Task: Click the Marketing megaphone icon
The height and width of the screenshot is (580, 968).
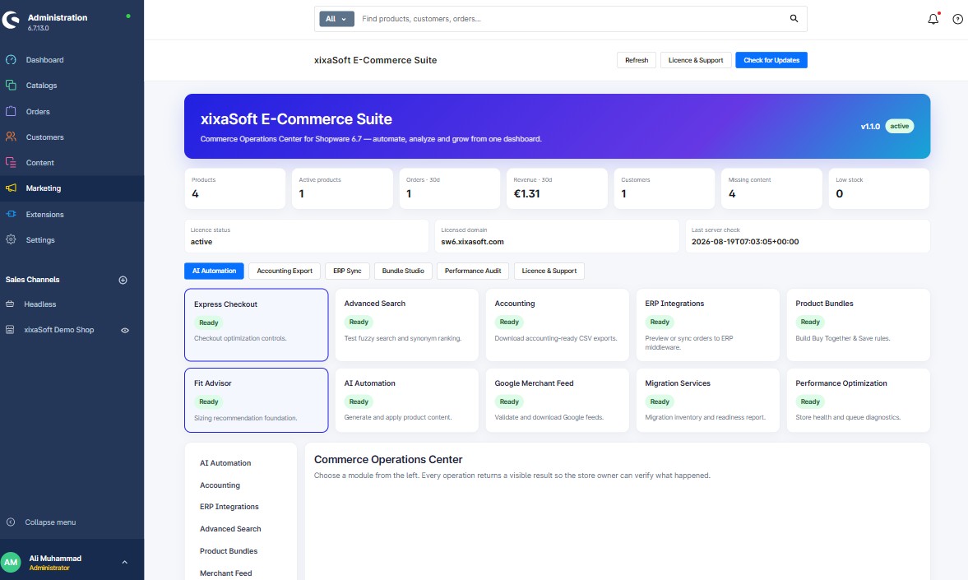Action: 11,188
